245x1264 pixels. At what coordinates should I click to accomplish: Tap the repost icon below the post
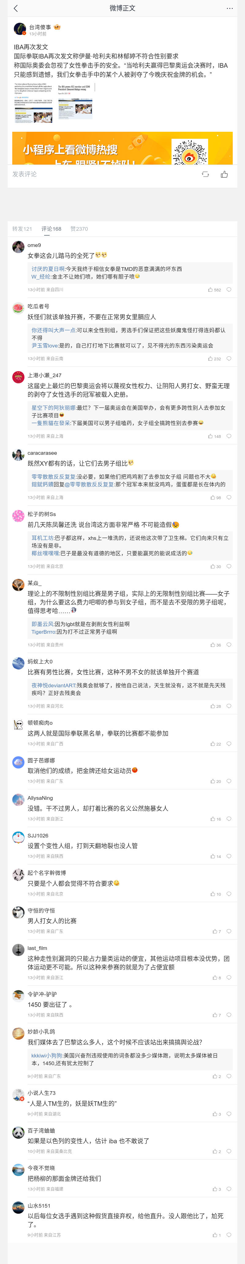coord(205,174)
